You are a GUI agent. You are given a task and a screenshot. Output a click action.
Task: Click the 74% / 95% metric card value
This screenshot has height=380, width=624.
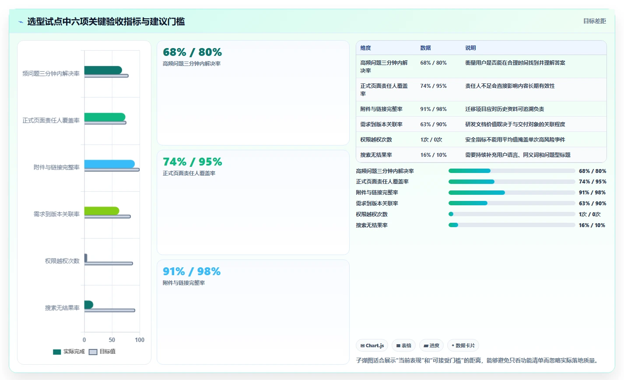pos(192,162)
